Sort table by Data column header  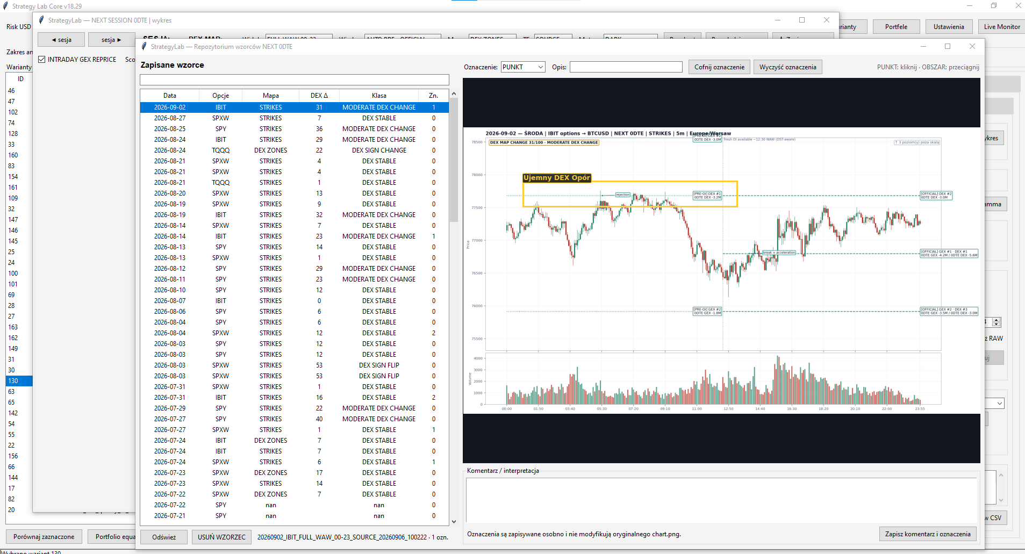[x=170, y=96]
